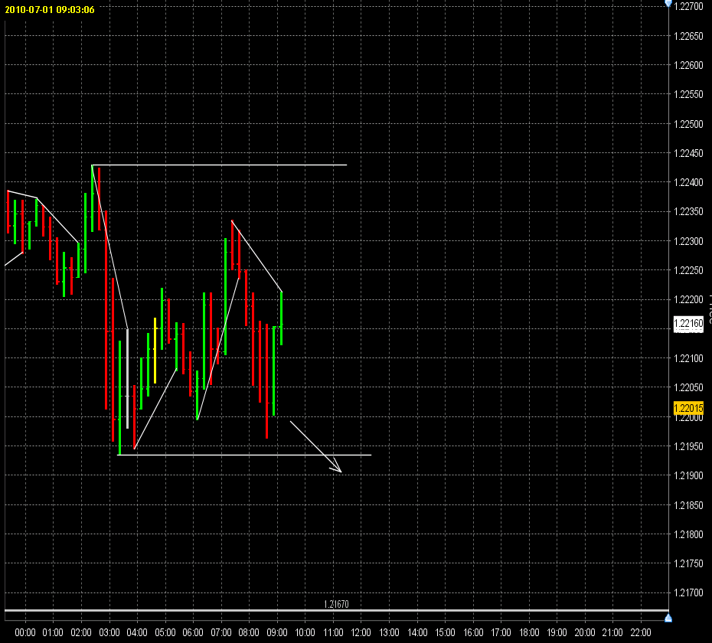Click the 05:00 time axis label
The width and height of the screenshot is (712, 643).
(165, 632)
